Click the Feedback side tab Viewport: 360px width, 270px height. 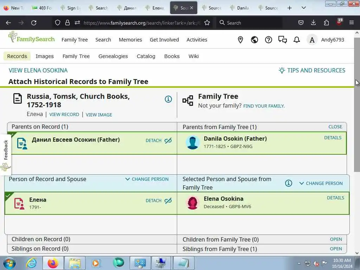point(6,155)
